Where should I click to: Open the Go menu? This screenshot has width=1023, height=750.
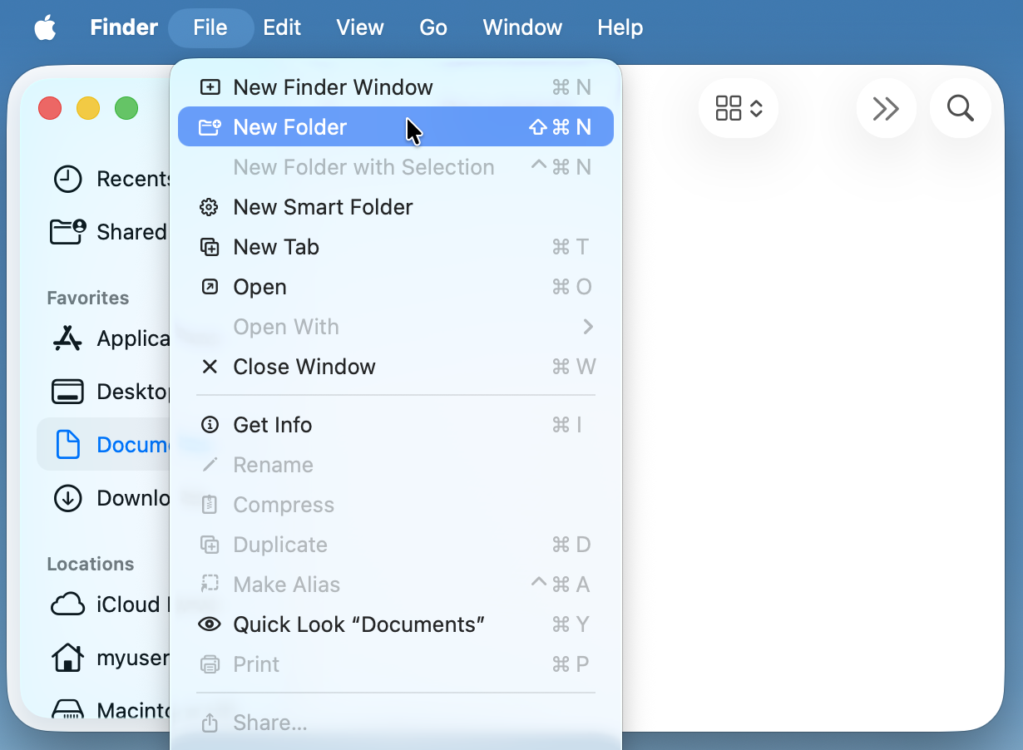pyautogui.click(x=433, y=27)
